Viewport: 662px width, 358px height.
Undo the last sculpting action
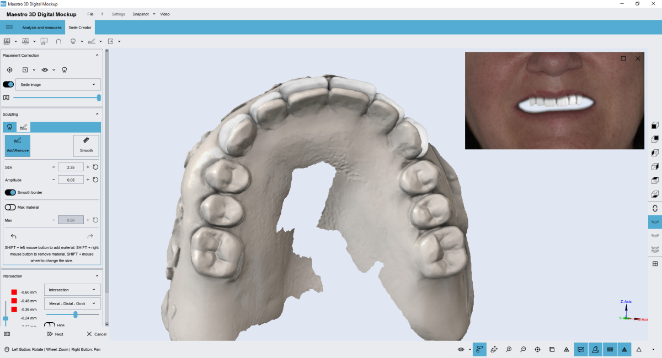pyautogui.click(x=14, y=236)
